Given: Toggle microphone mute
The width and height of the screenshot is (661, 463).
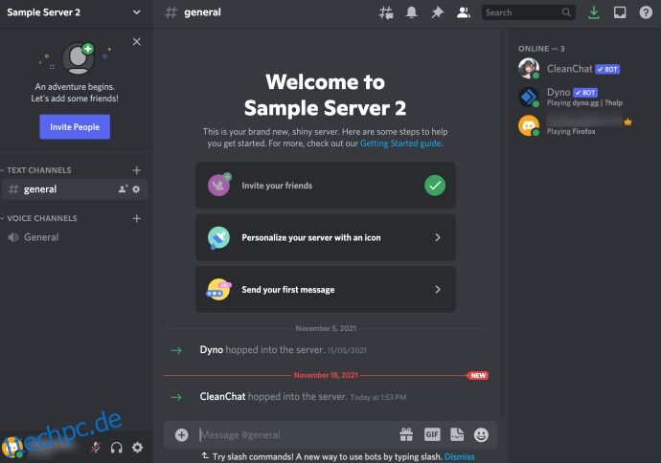Looking at the screenshot, I should point(96,448).
